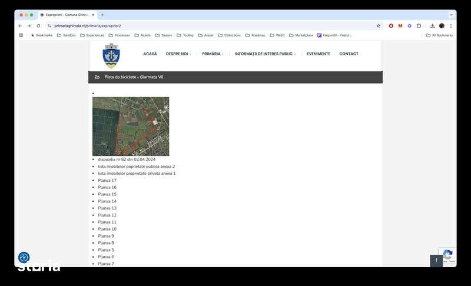Open the profile avatar in Chrome toolbar
This screenshot has height=286, width=471.
[442, 26]
